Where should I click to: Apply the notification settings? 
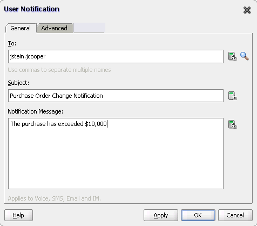[x=161, y=215]
